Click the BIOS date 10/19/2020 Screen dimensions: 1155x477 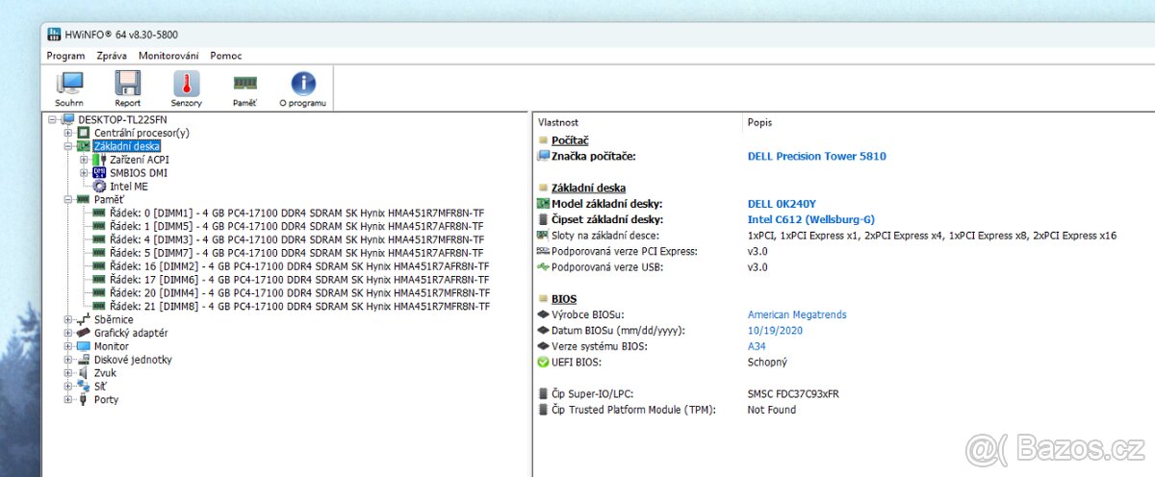point(775,330)
